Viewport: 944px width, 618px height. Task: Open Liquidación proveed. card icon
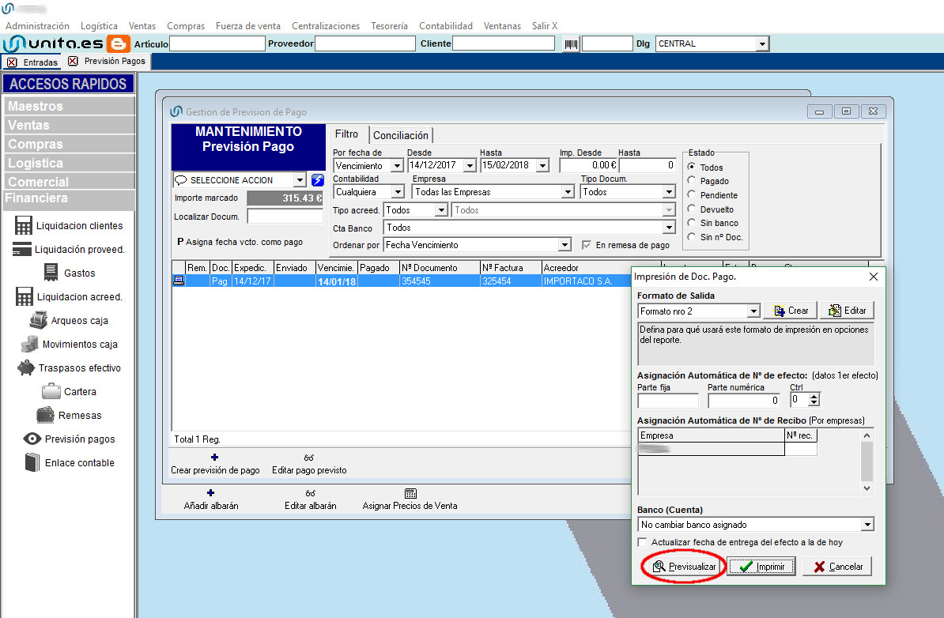[x=21, y=249]
